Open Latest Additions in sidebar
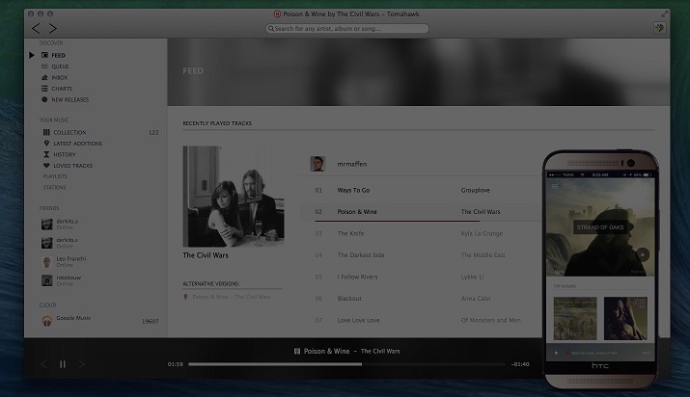 pyautogui.click(x=77, y=144)
